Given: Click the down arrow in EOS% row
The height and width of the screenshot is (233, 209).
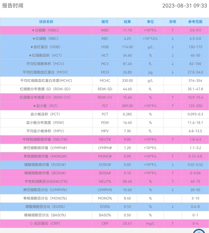Looking at the screenshot, I should [x=173, y=207].
